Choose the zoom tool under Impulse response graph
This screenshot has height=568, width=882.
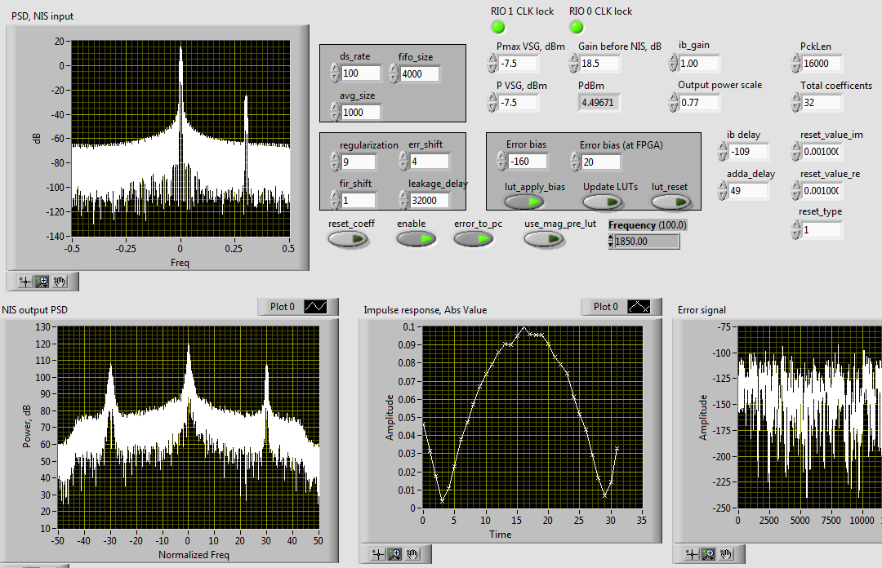[395, 554]
